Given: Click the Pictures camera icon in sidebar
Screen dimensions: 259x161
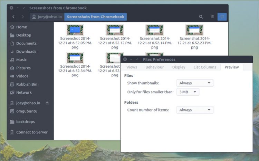Looking at the screenshot, I should [12, 68].
